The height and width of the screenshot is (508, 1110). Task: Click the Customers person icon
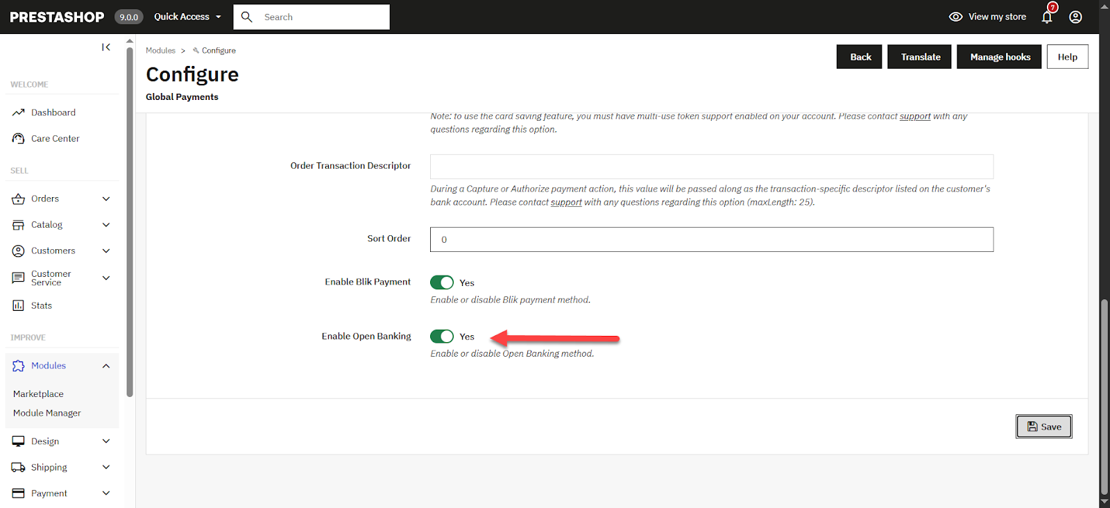pyautogui.click(x=19, y=251)
